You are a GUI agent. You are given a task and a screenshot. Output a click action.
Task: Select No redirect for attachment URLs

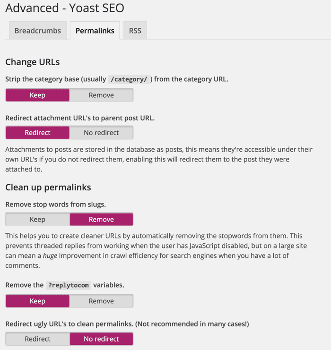point(101,133)
